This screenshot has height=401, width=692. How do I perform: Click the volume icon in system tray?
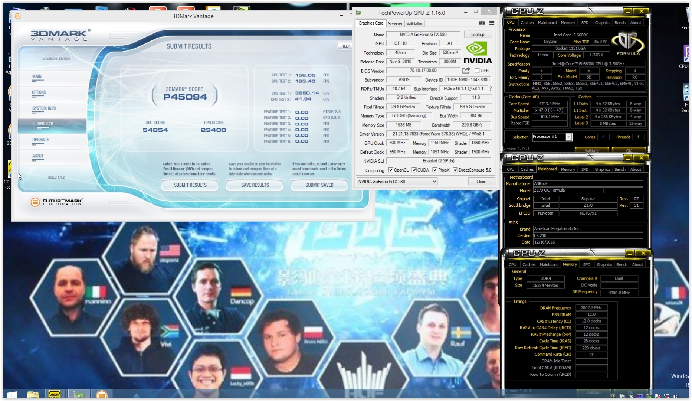676,396
